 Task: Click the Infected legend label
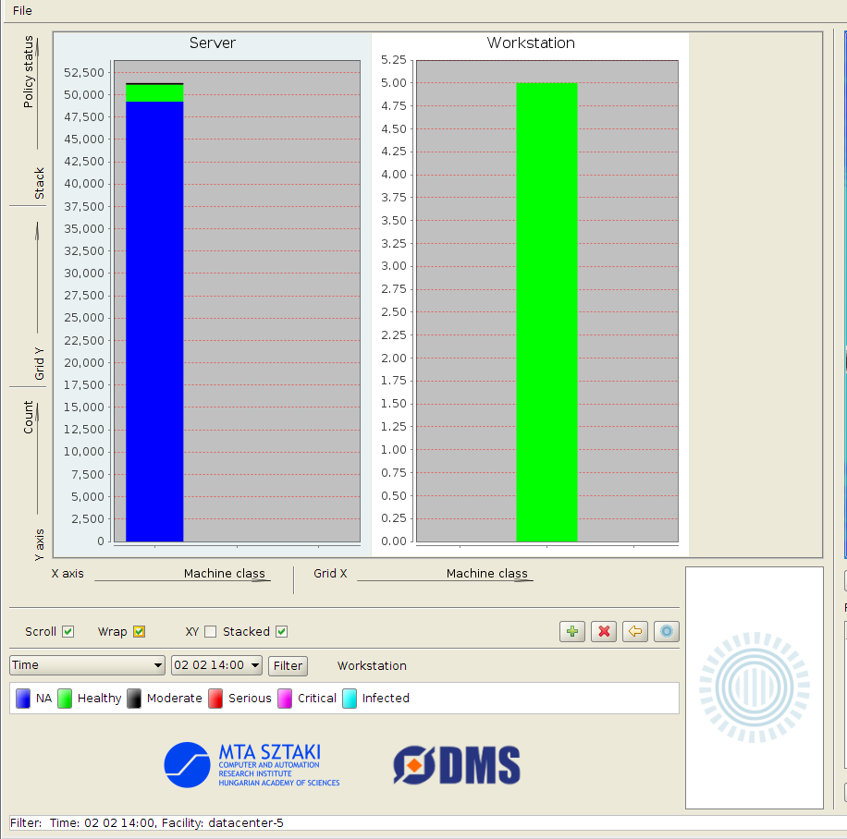click(x=386, y=698)
